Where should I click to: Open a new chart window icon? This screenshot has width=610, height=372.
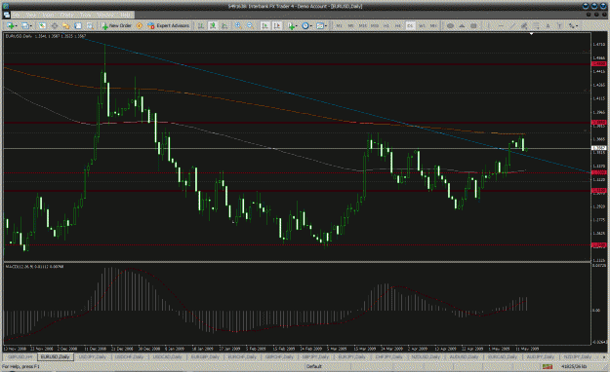[x=10, y=25]
